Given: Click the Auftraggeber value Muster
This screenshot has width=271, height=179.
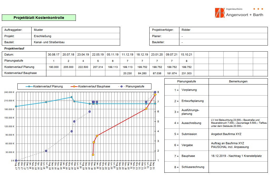Looking at the screenshot, I should tap(38, 30).
